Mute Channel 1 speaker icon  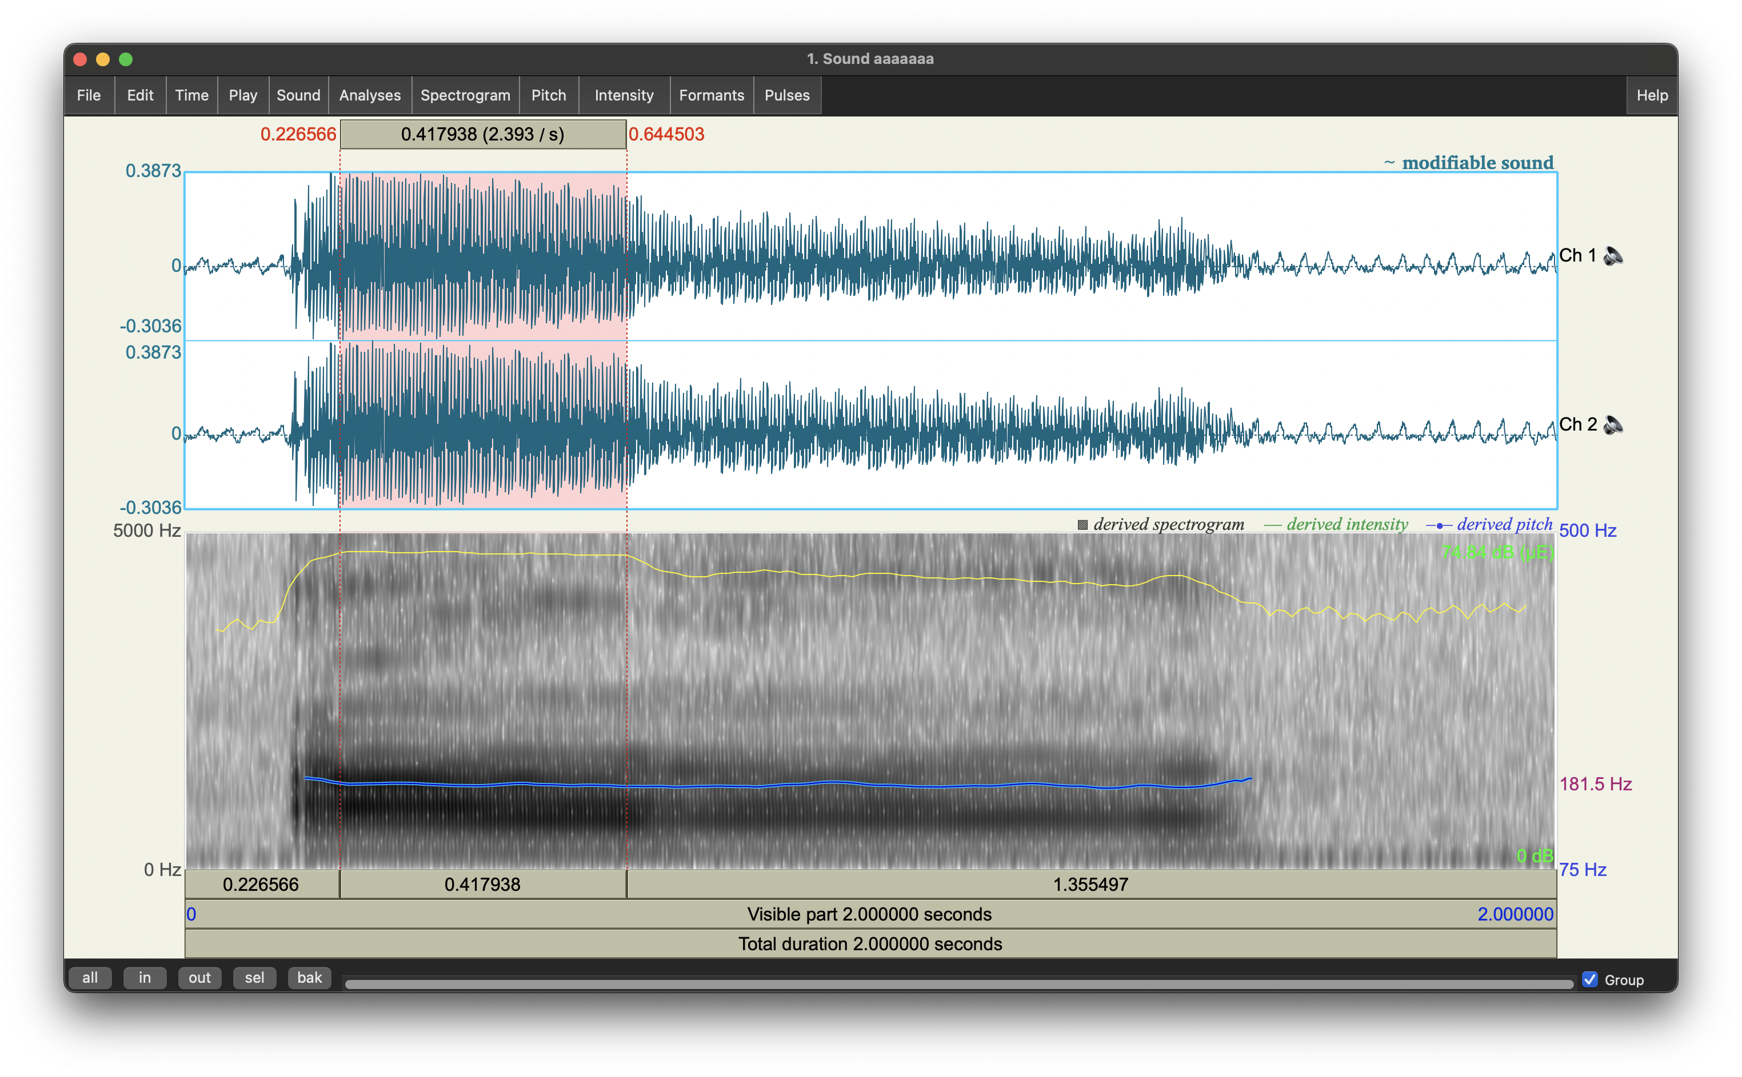[1613, 256]
